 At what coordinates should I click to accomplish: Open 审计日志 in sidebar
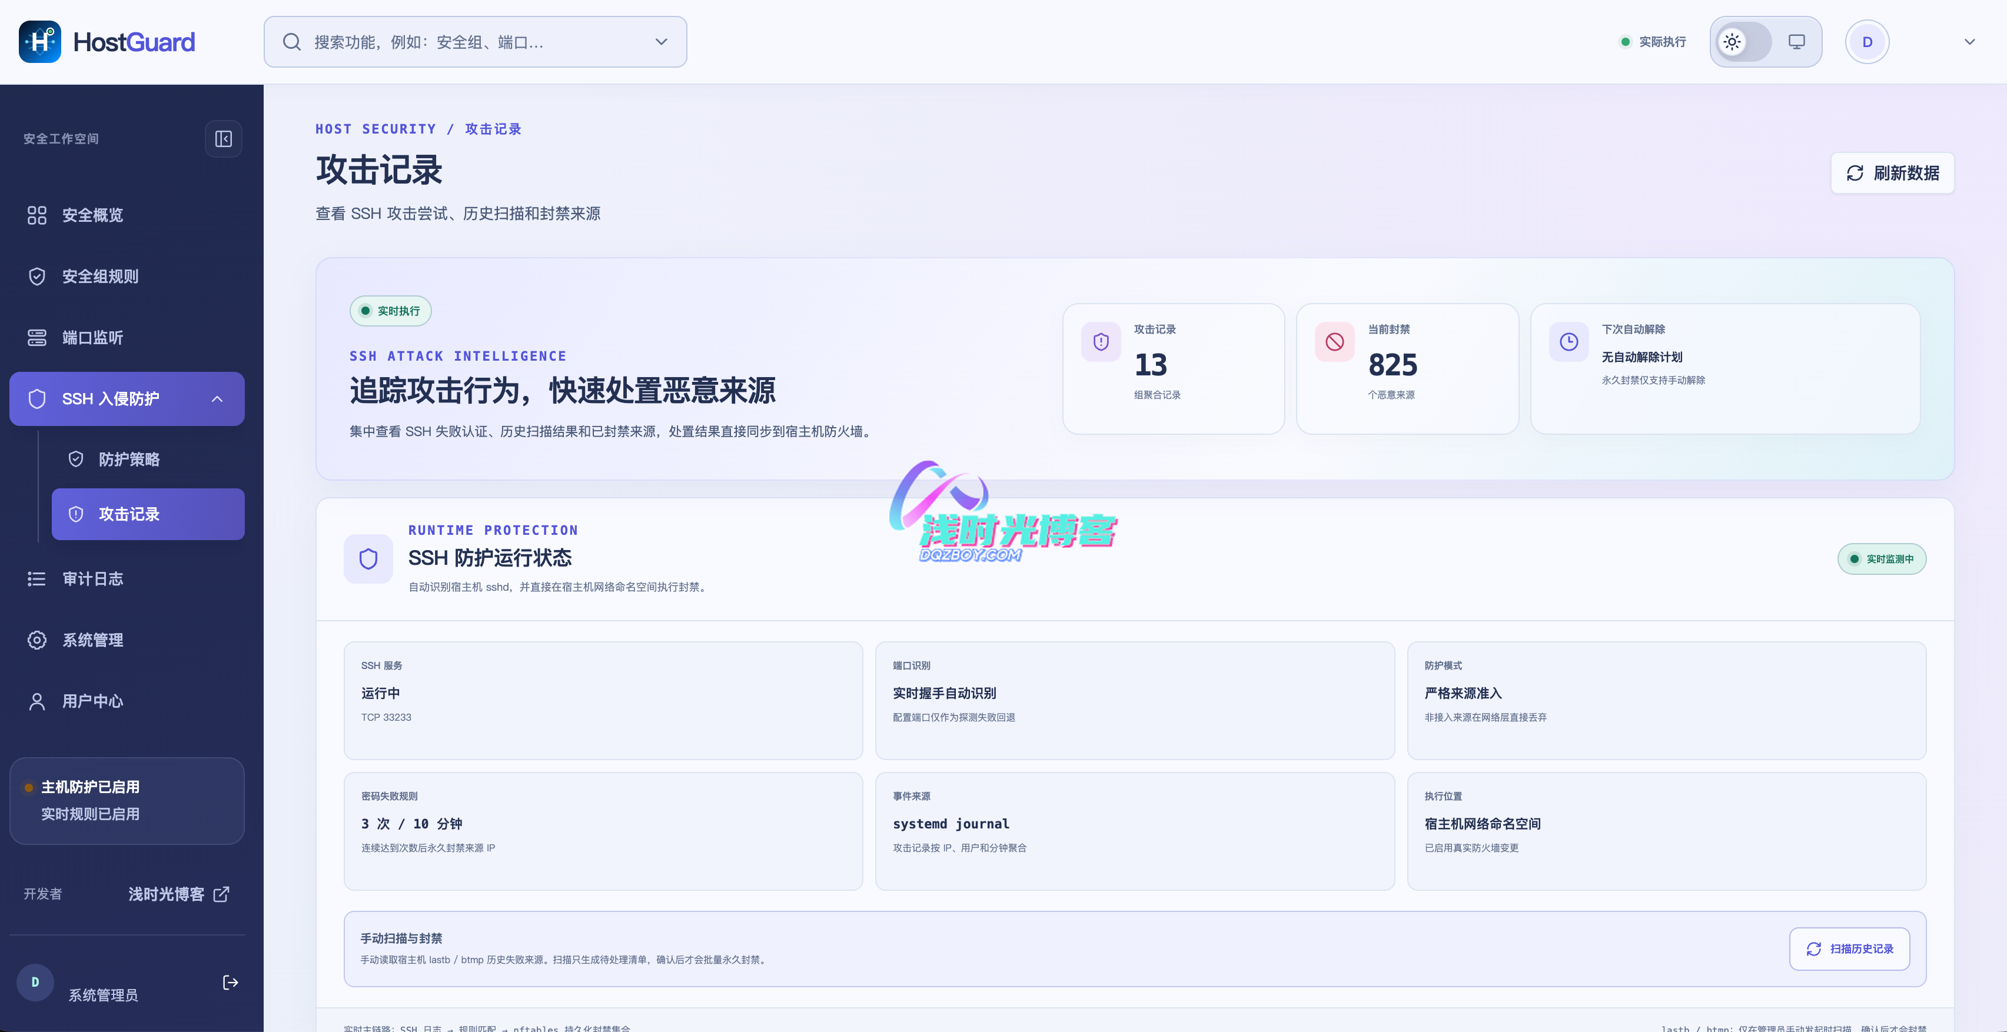tap(127, 579)
